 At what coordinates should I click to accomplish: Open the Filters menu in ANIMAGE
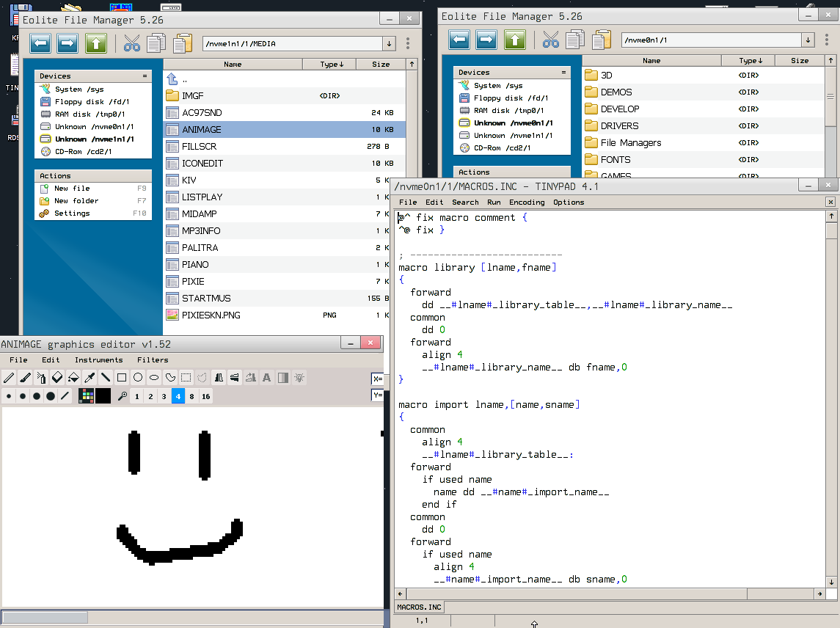[x=153, y=359]
